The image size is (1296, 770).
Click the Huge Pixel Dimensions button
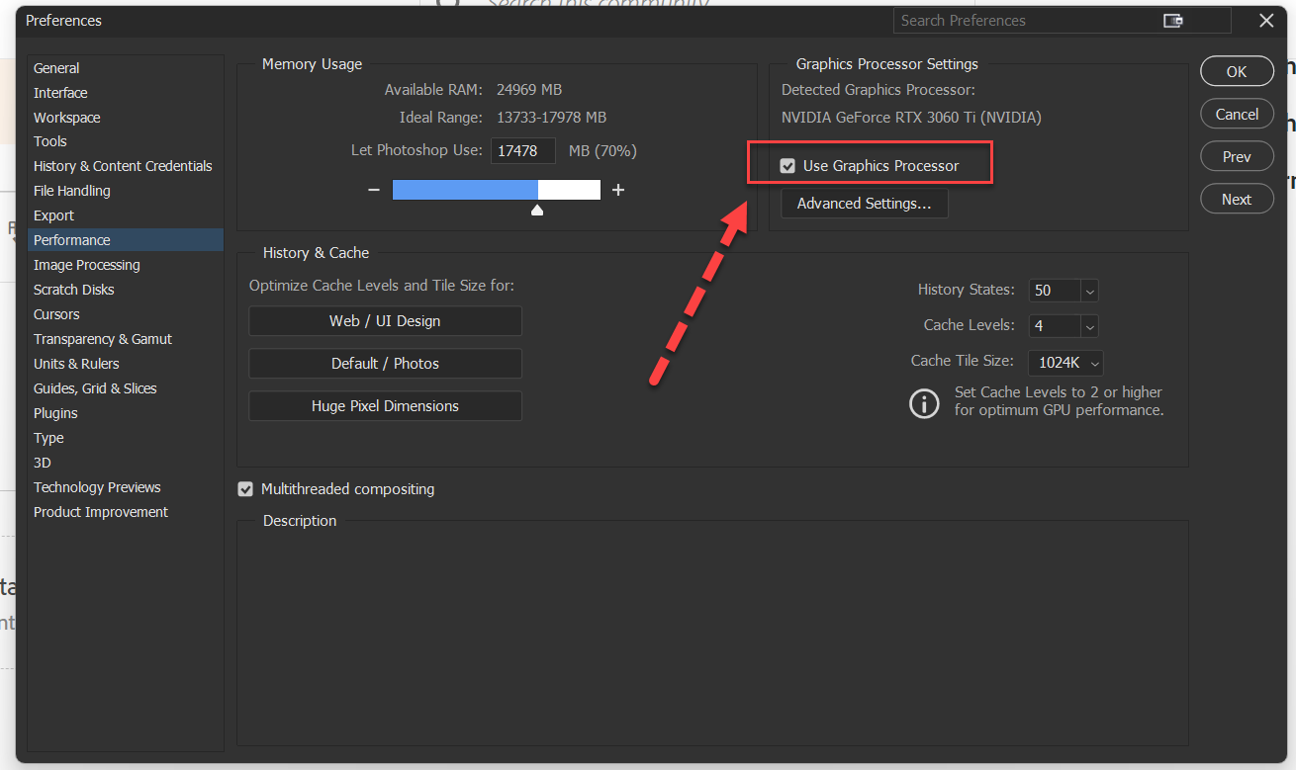click(385, 406)
